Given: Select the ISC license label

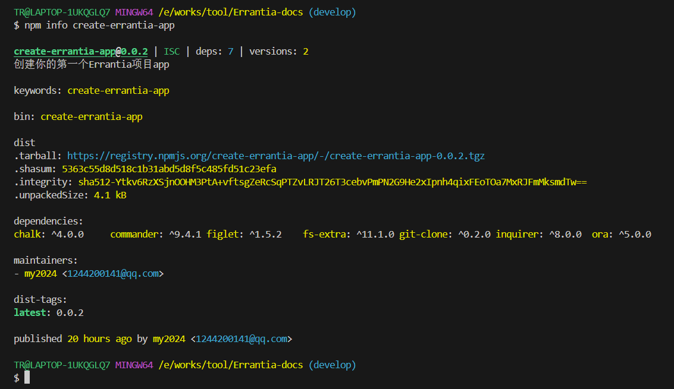Looking at the screenshot, I should click(171, 52).
